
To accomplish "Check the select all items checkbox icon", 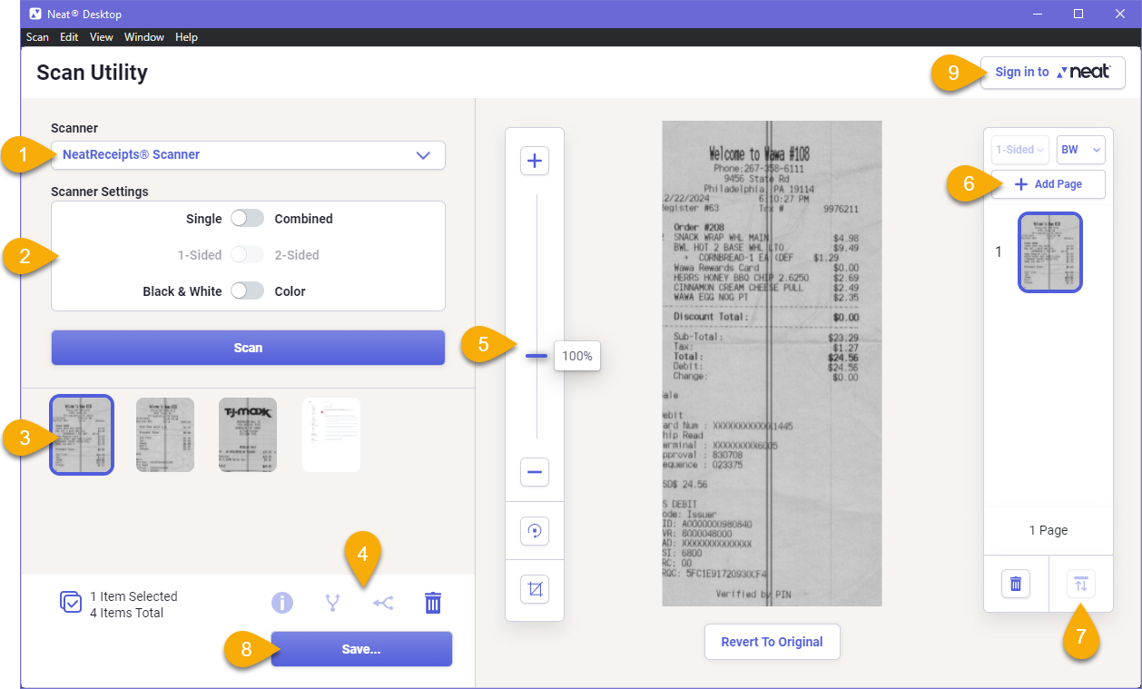I will pos(71,602).
